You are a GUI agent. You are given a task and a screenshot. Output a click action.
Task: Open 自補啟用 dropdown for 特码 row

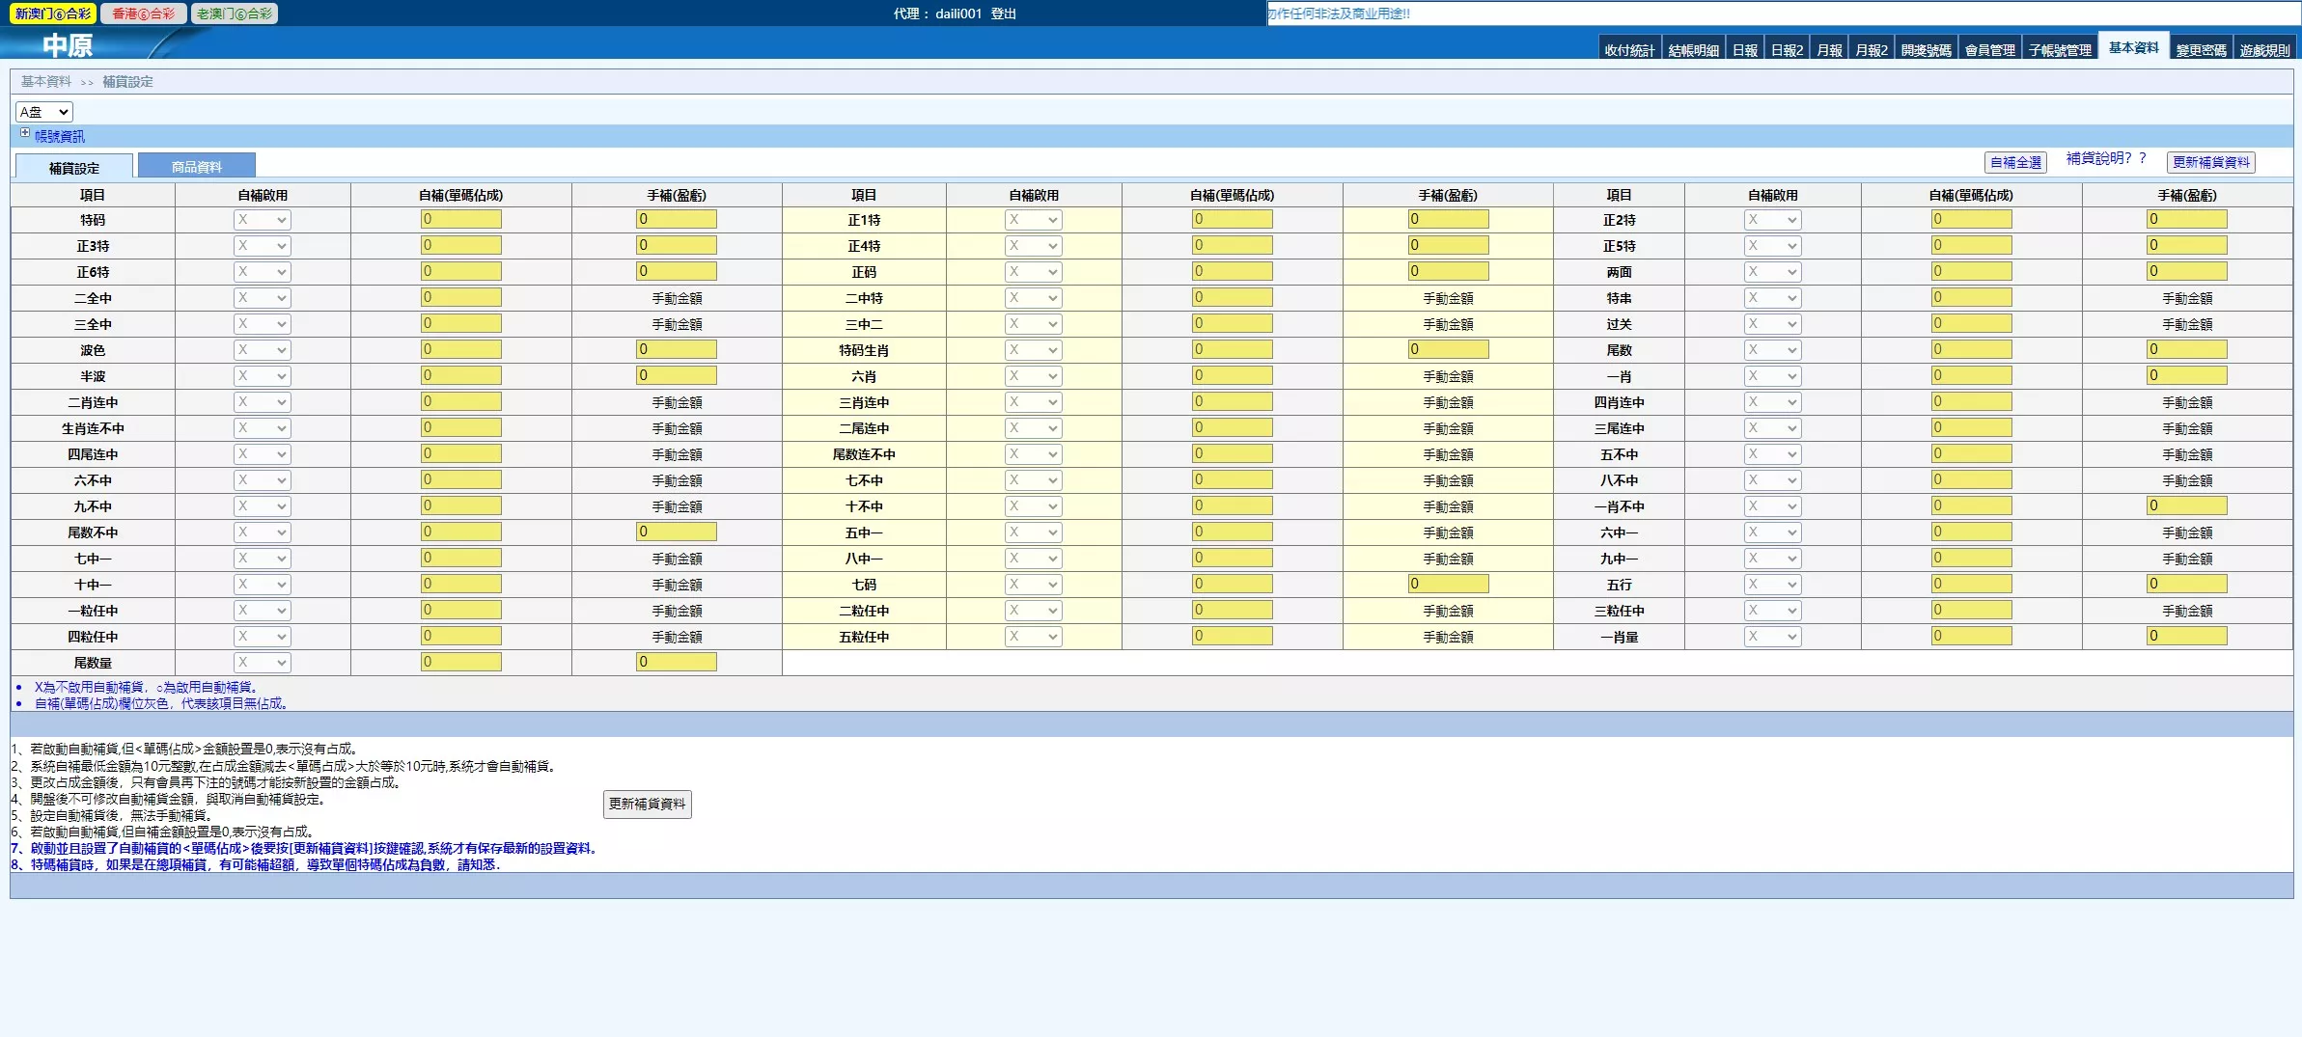262,220
